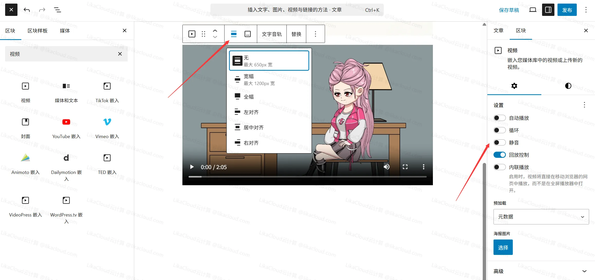
Task: Select the TikTok 嵌入 block
Action: [x=107, y=92]
